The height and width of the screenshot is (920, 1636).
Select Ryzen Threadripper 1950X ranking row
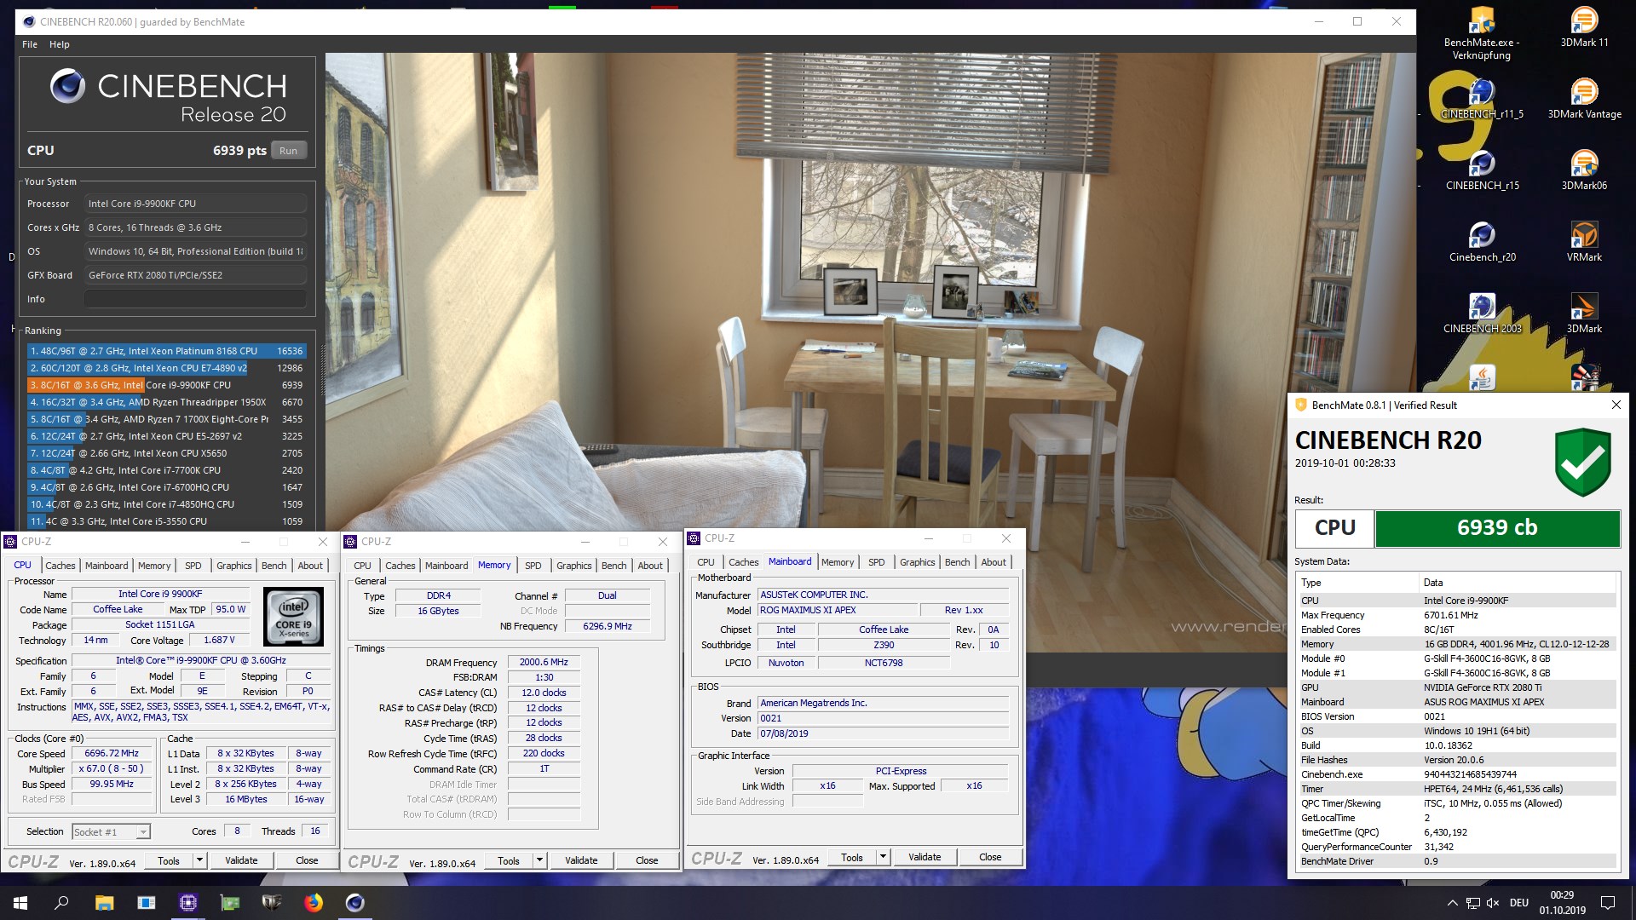pyautogui.click(x=166, y=402)
